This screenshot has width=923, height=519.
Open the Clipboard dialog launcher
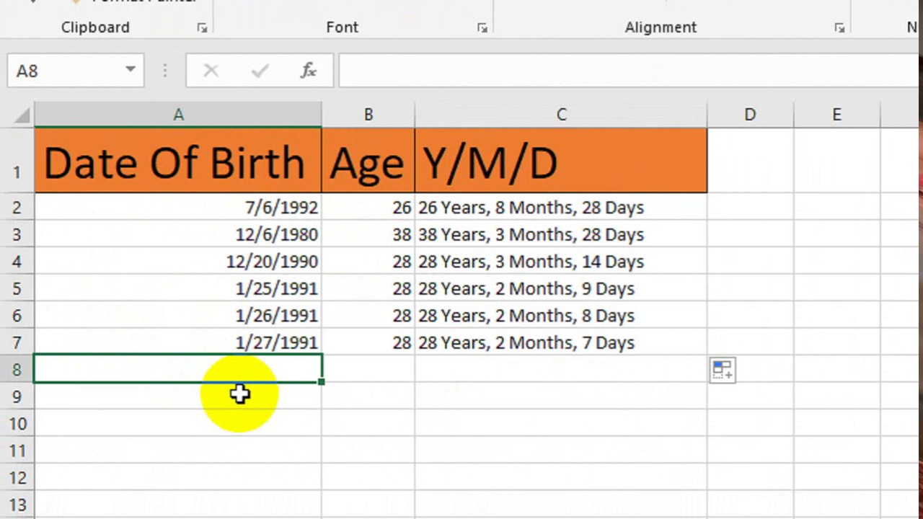(202, 28)
